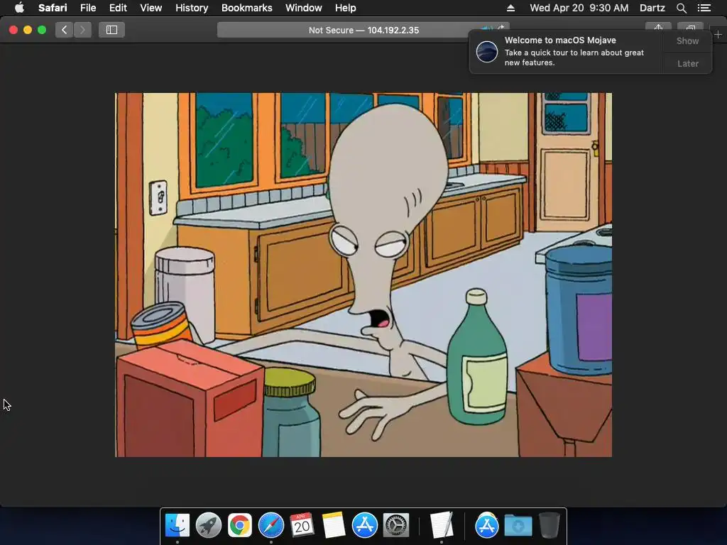This screenshot has width=727, height=545.
Task: Open the Help menu
Action: pos(346,8)
